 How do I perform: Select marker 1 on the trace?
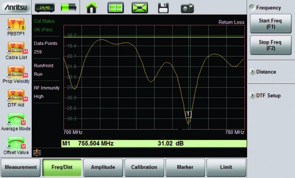[188, 114]
